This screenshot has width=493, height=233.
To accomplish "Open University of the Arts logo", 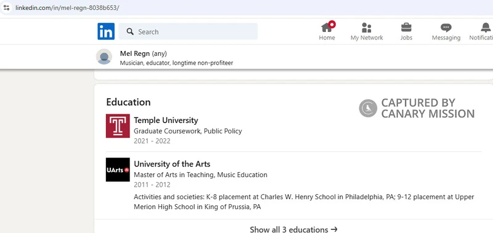I will pyautogui.click(x=118, y=170).
